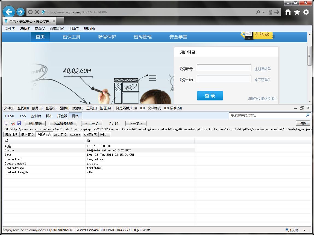Click the compatibility view broken-page icon

click(270, 12)
